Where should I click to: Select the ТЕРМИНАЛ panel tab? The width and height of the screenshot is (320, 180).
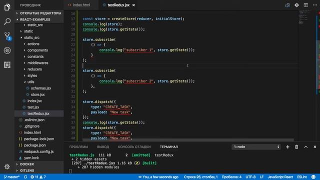click(x=169, y=146)
